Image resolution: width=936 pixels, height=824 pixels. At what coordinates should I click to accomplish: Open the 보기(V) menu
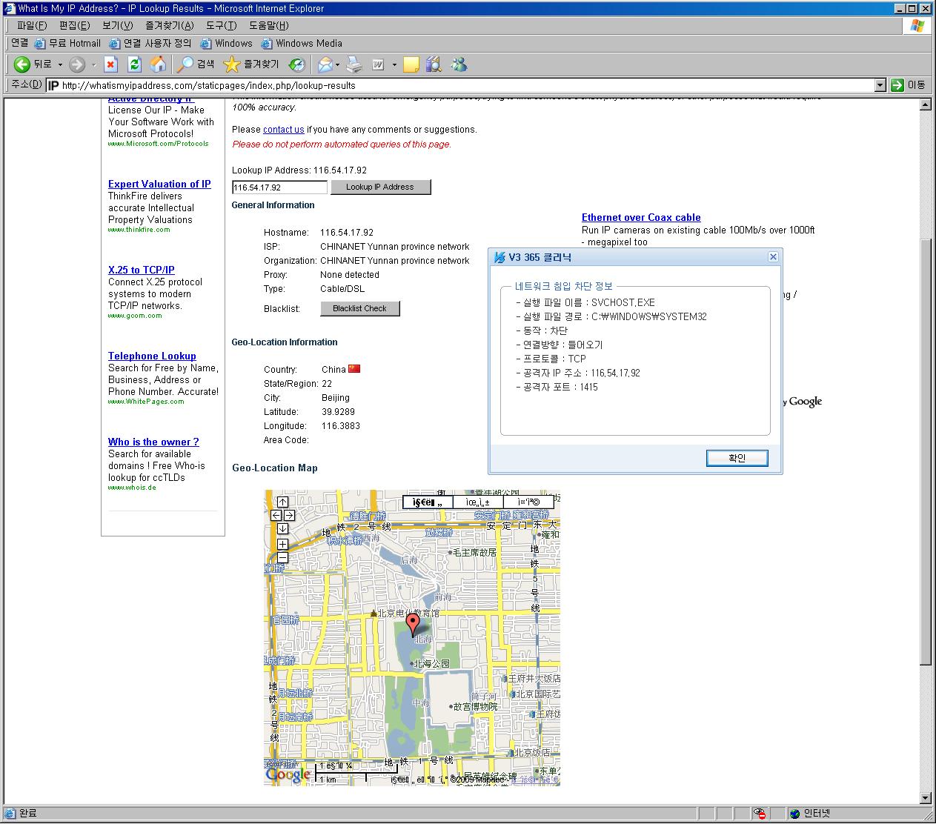[117, 26]
